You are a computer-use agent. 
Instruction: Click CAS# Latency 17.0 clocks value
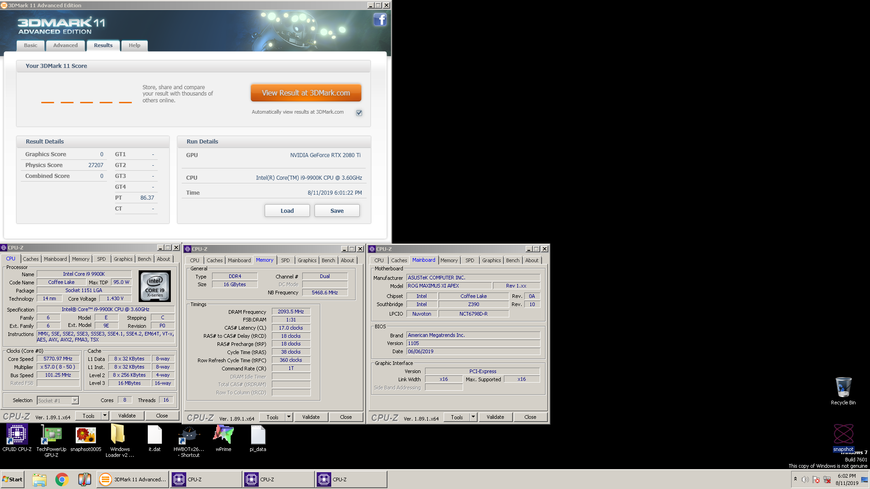tap(291, 328)
